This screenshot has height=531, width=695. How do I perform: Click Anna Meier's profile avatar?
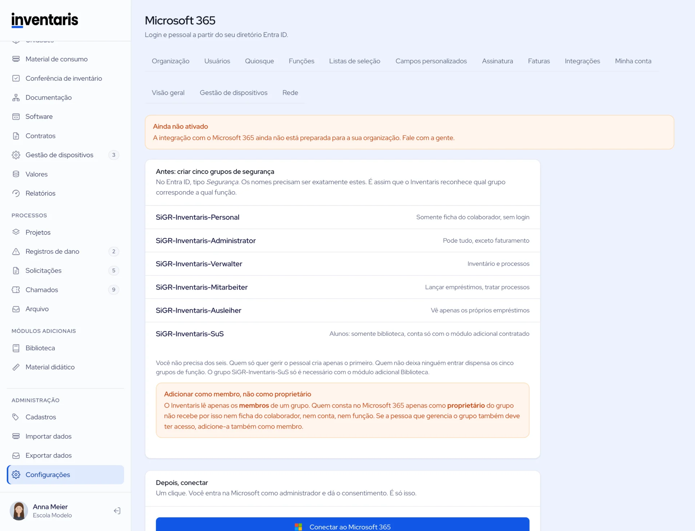click(x=19, y=511)
